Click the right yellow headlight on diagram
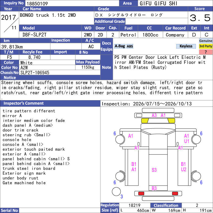 click(x=171, y=121)
